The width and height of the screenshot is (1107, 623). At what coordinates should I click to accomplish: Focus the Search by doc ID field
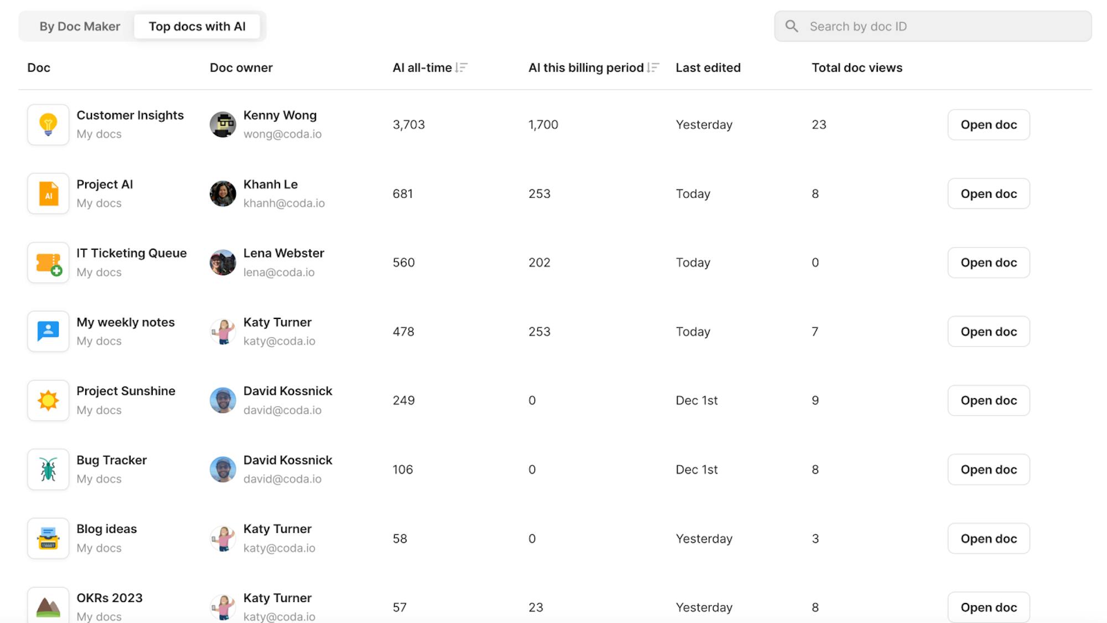[941, 27]
